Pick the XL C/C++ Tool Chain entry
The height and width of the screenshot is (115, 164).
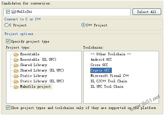click(x=109, y=81)
